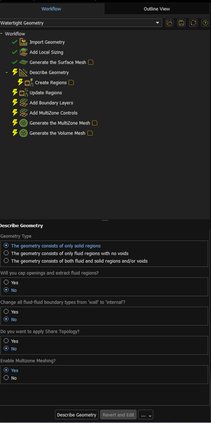Click the save workflow disk icon

(181, 23)
